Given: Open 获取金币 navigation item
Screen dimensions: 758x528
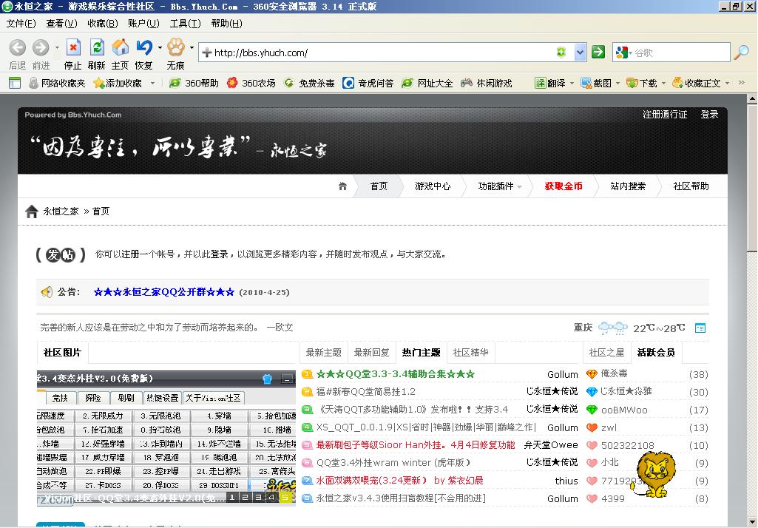Looking at the screenshot, I should point(564,186).
